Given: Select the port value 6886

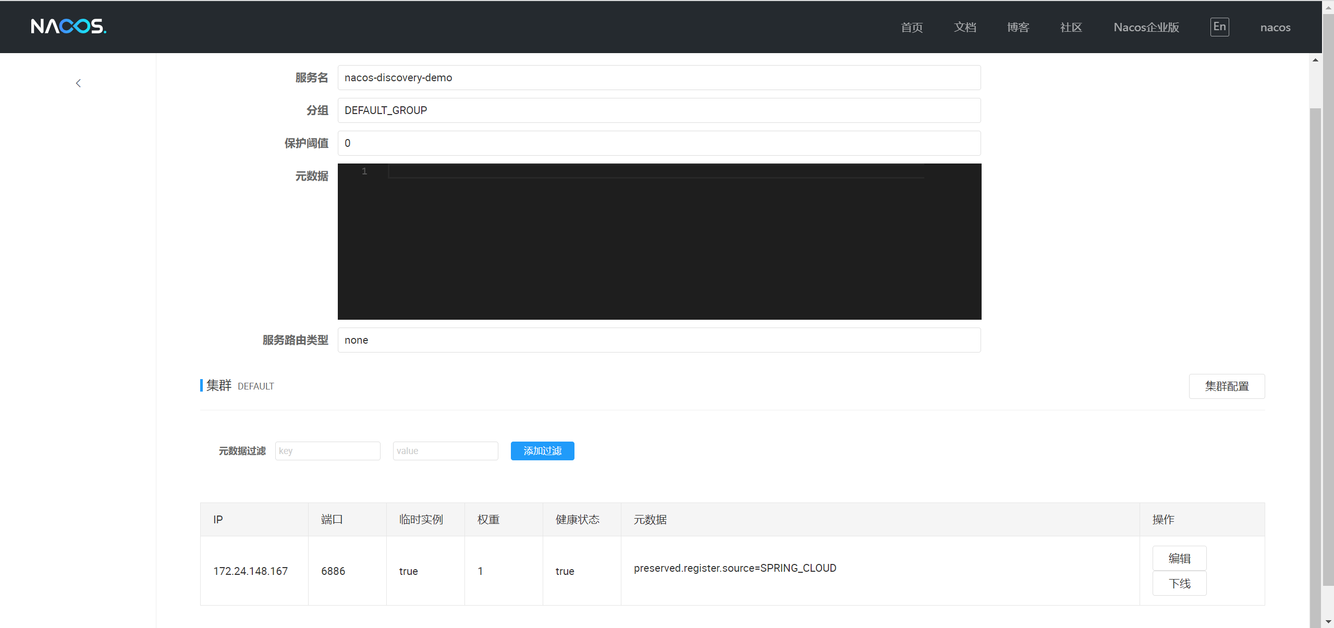Looking at the screenshot, I should coord(333,571).
